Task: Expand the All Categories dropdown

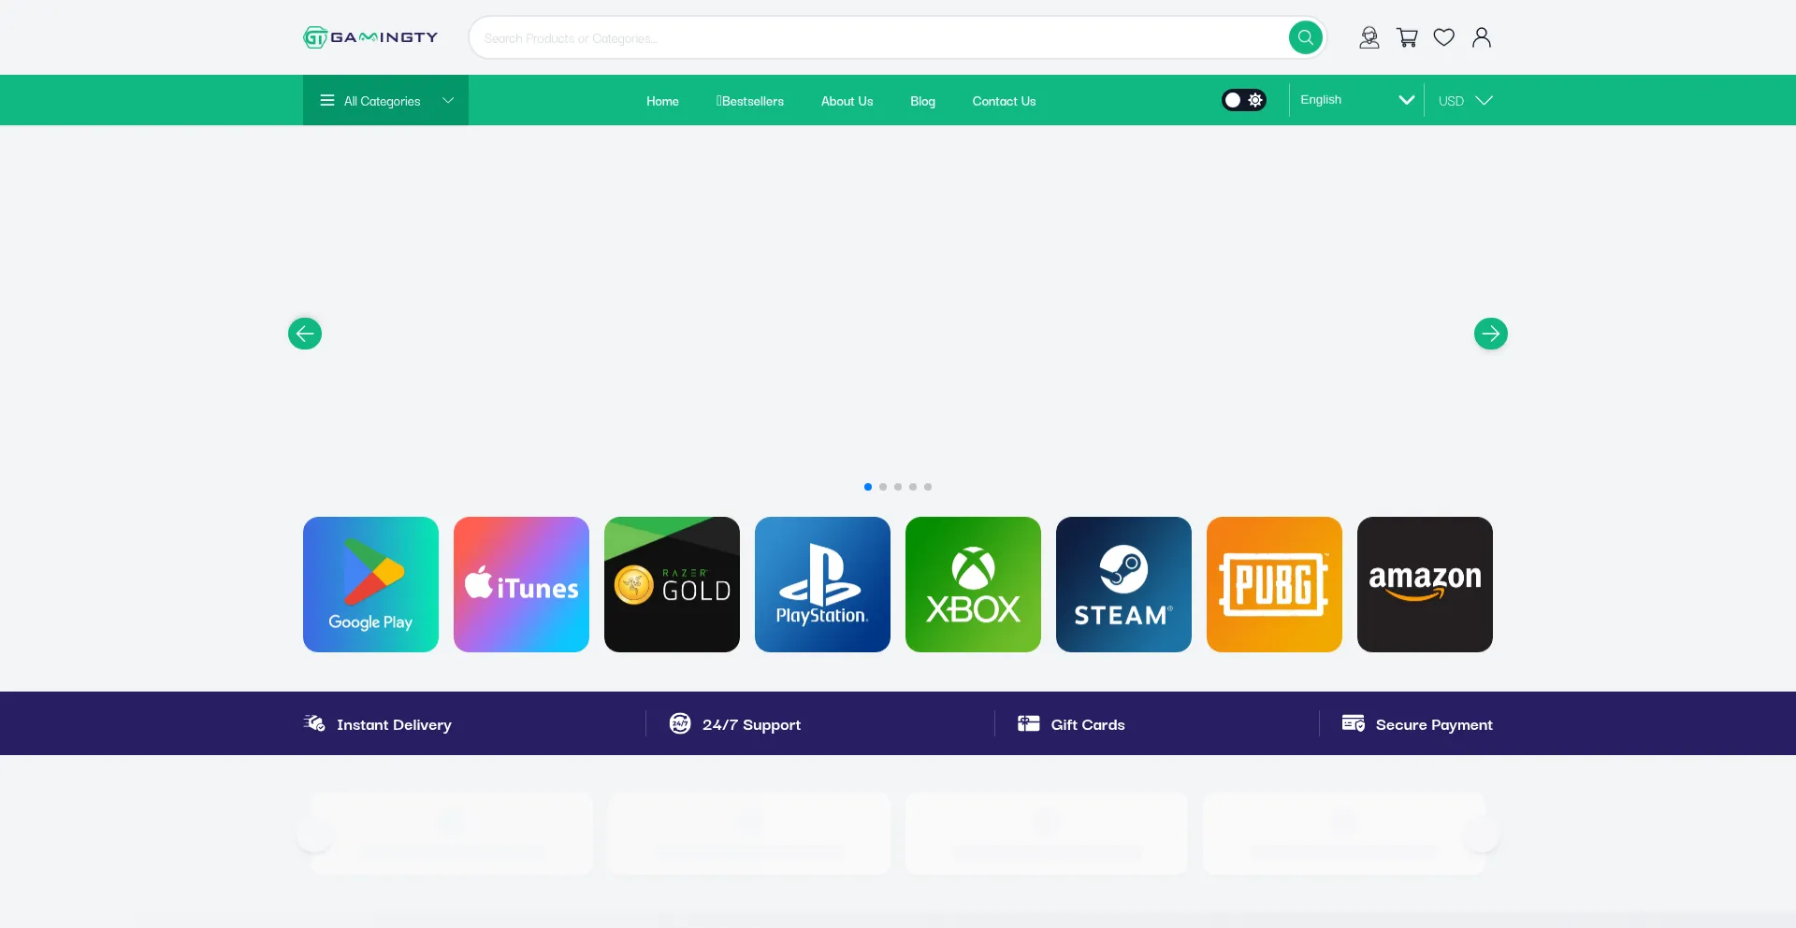Action: pos(385,101)
